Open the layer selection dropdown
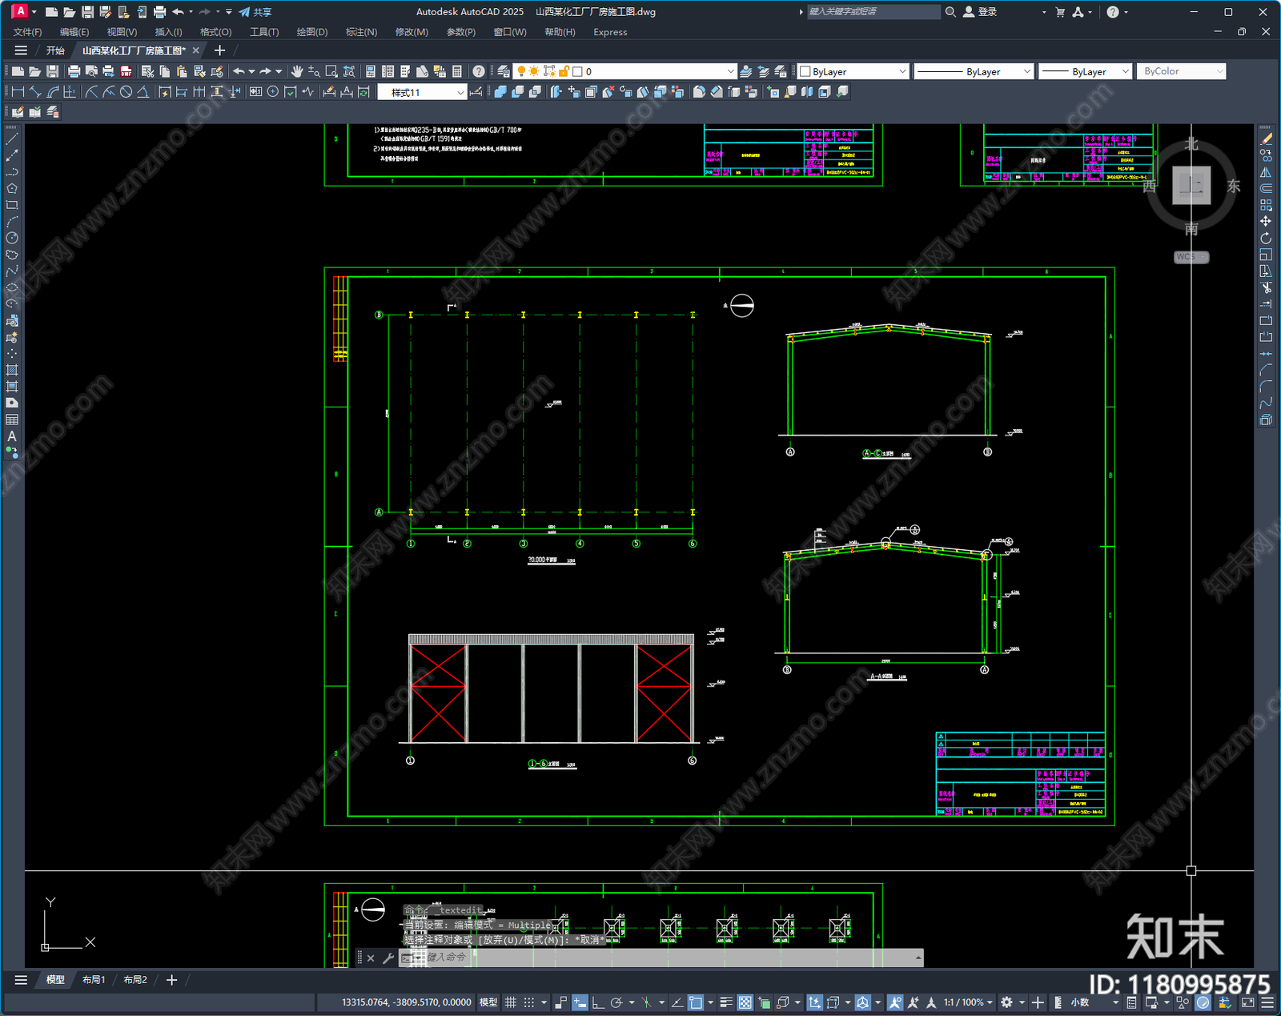The width and height of the screenshot is (1281, 1016). tap(624, 71)
